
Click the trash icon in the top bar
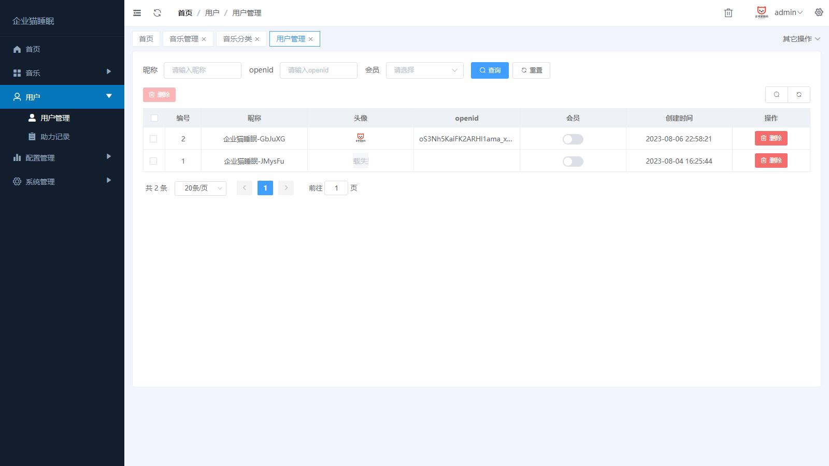pos(728,13)
